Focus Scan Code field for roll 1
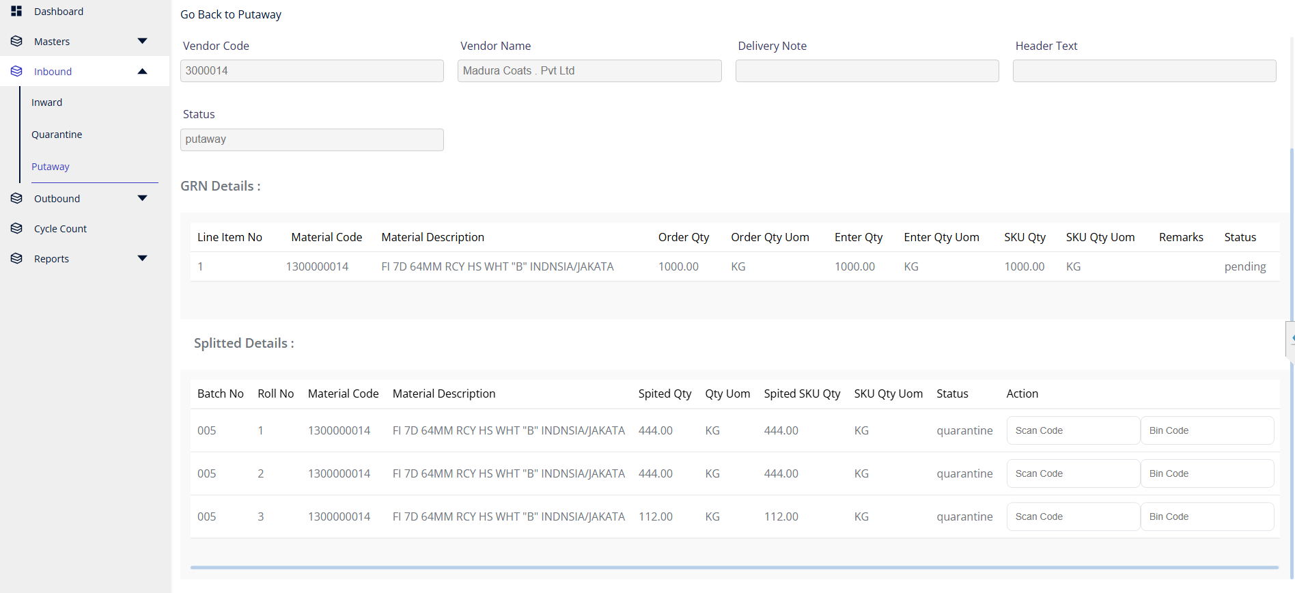The image size is (1295, 593). tap(1072, 430)
